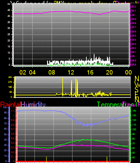140x163 pixels.
Task: Select the red 0.5 rainfall axis value
Action: pyautogui.click(x=13, y=138)
